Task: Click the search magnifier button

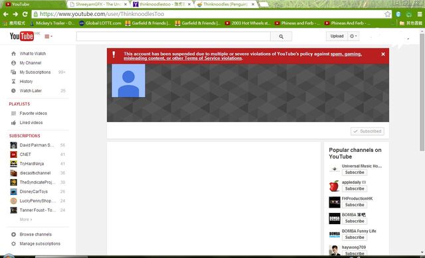Action: (x=281, y=36)
